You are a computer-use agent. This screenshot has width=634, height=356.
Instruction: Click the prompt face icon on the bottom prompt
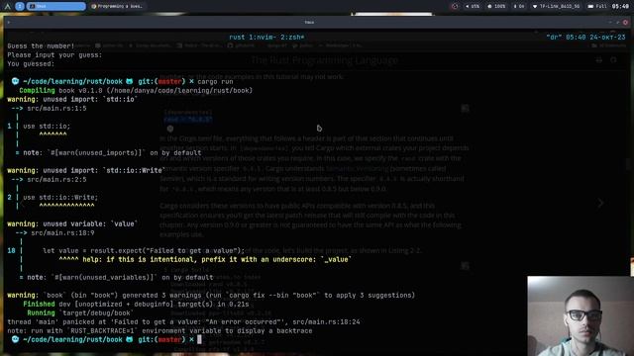pyautogui.click(x=16, y=340)
